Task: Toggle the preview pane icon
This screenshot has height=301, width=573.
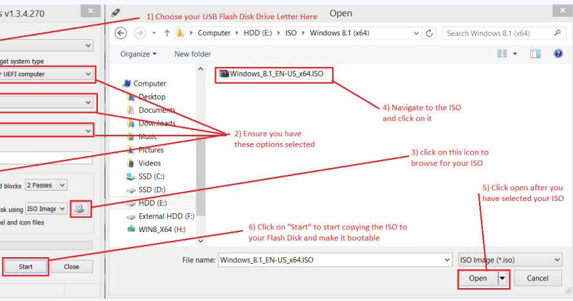Action: pyautogui.click(x=536, y=53)
